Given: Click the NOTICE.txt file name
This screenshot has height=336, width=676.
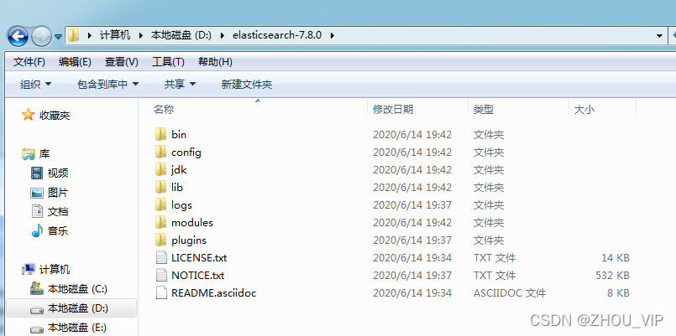Looking at the screenshot, I should [198, 276].
